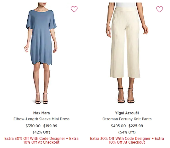Add Yigal Azrouël pants to wishlist heart
The image size is (170, 148).
click(160, 9)
